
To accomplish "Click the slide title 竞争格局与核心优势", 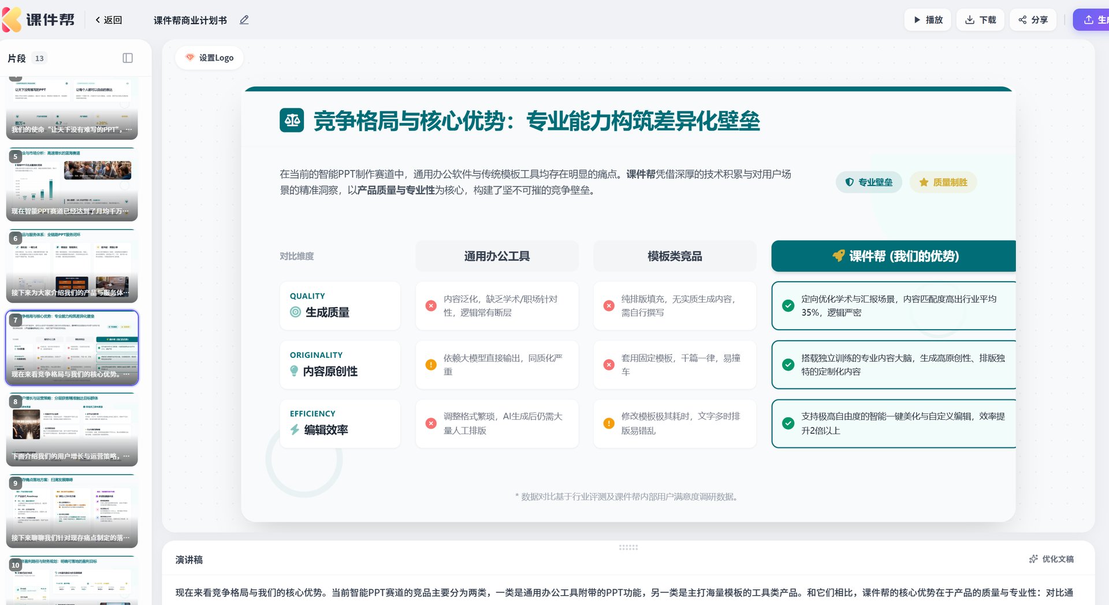I will click(x=537, y=121).
